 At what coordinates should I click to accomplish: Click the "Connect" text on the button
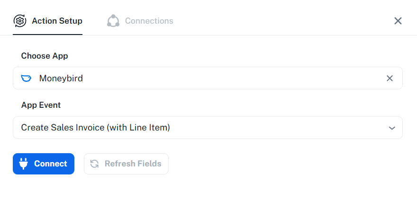[51, 164]
